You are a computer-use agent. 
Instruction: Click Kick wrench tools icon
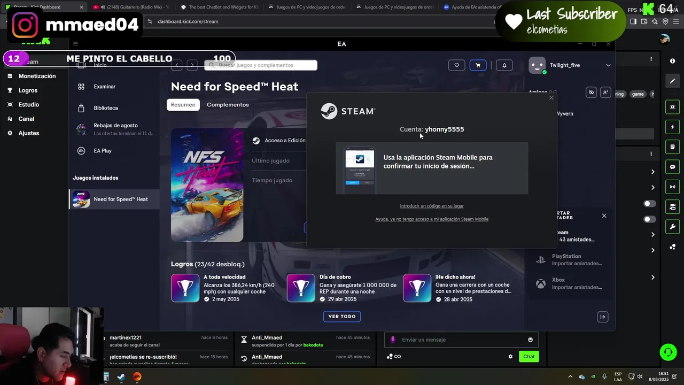pos(672,227)
